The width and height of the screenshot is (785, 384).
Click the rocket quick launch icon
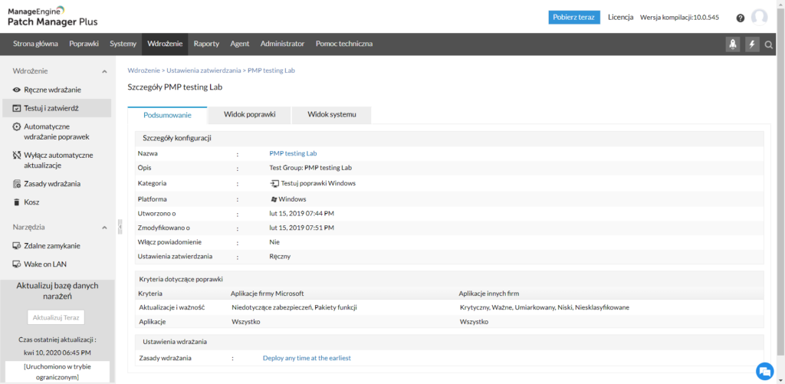point(733,44)
